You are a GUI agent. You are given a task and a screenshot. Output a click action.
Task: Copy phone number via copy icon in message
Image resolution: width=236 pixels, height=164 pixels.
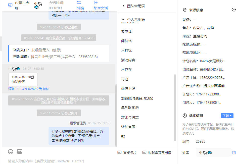pyautogui.click(x=33, y=77)
